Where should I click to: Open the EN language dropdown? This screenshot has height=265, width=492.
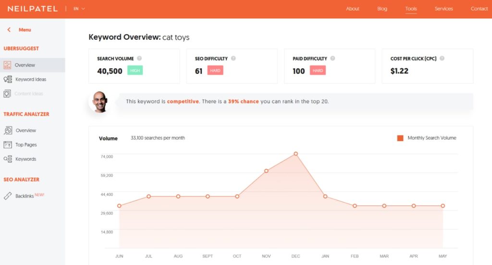(79, 9)
